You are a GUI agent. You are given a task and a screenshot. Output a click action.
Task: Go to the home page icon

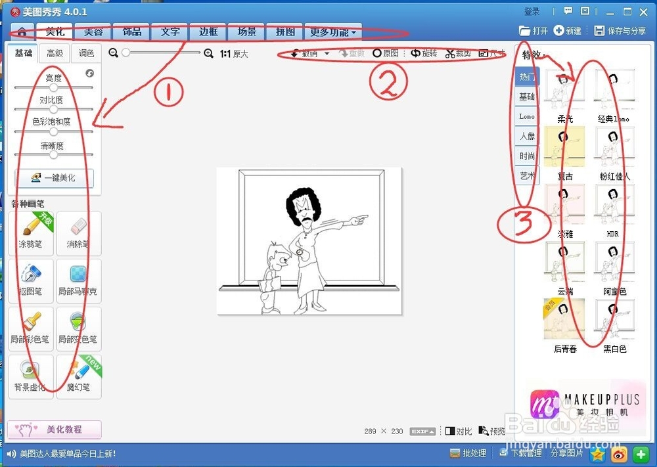pyautogui.click(x=22, y=32)
